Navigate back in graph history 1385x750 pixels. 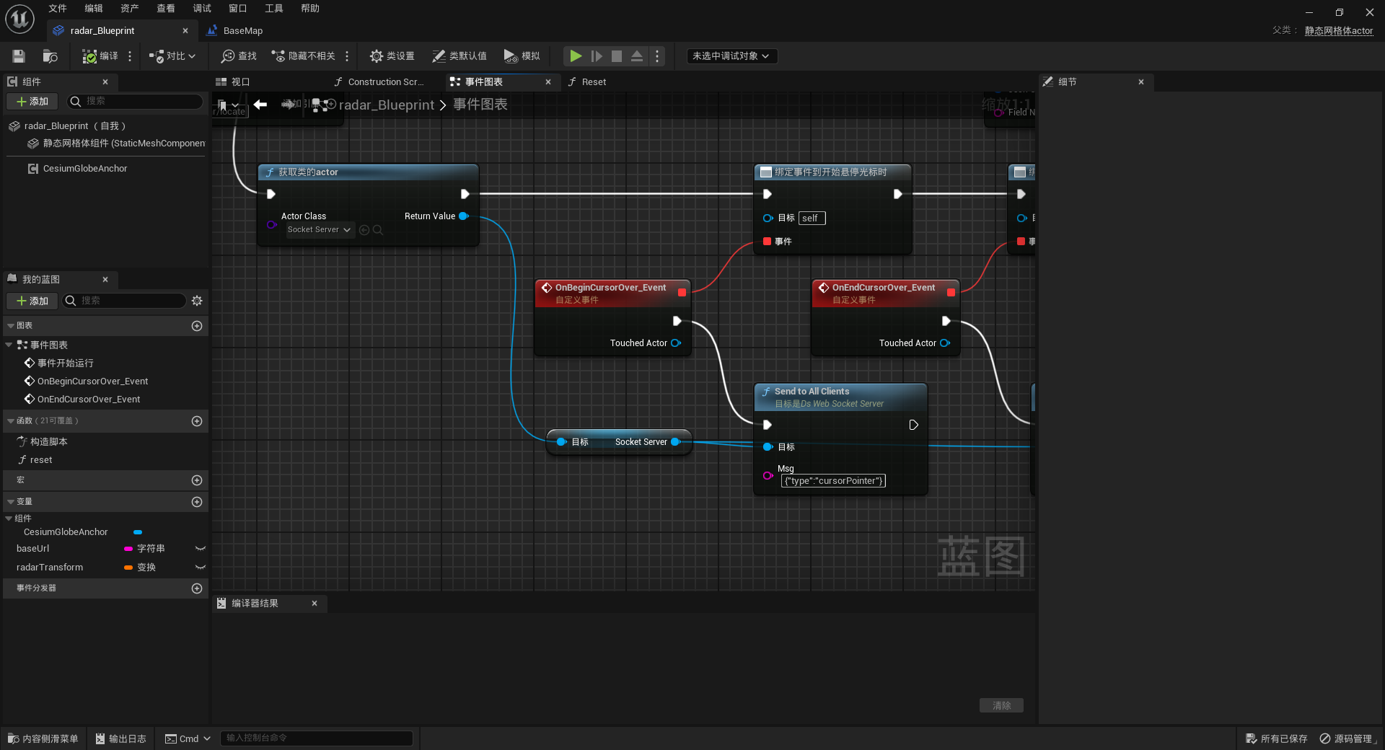[x=260, y=105]
